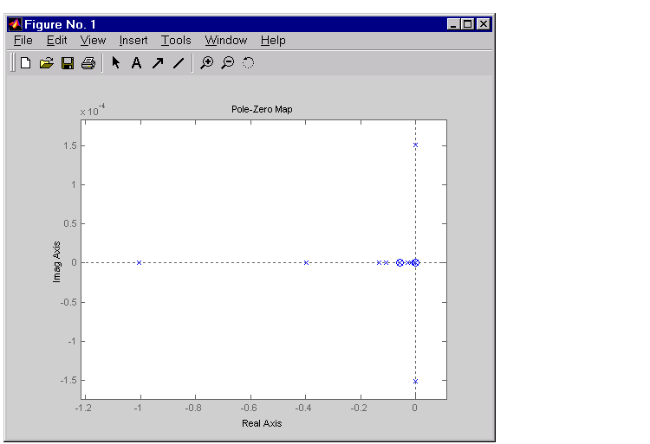The width and height of the screenshot is (650, 444).
Task: Open a file using the folder icon
Action: click(x=47, y=62)
